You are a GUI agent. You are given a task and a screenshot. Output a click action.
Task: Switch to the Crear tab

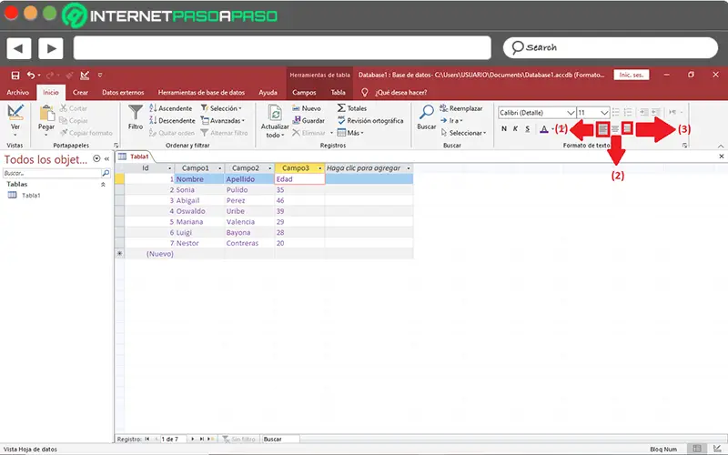[80, 93]
